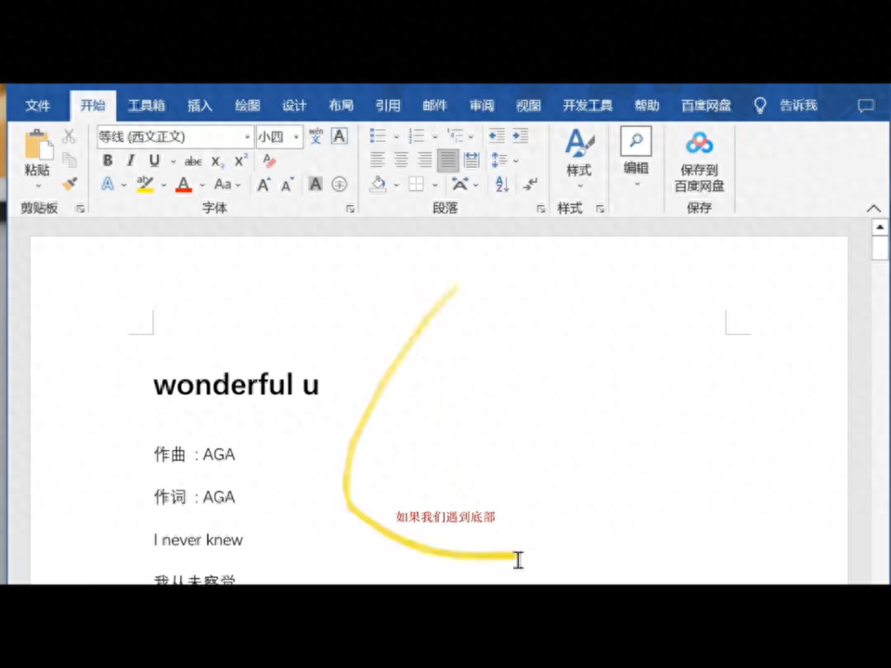Switch to the Design (设计) tab

(x=294, y=106)
